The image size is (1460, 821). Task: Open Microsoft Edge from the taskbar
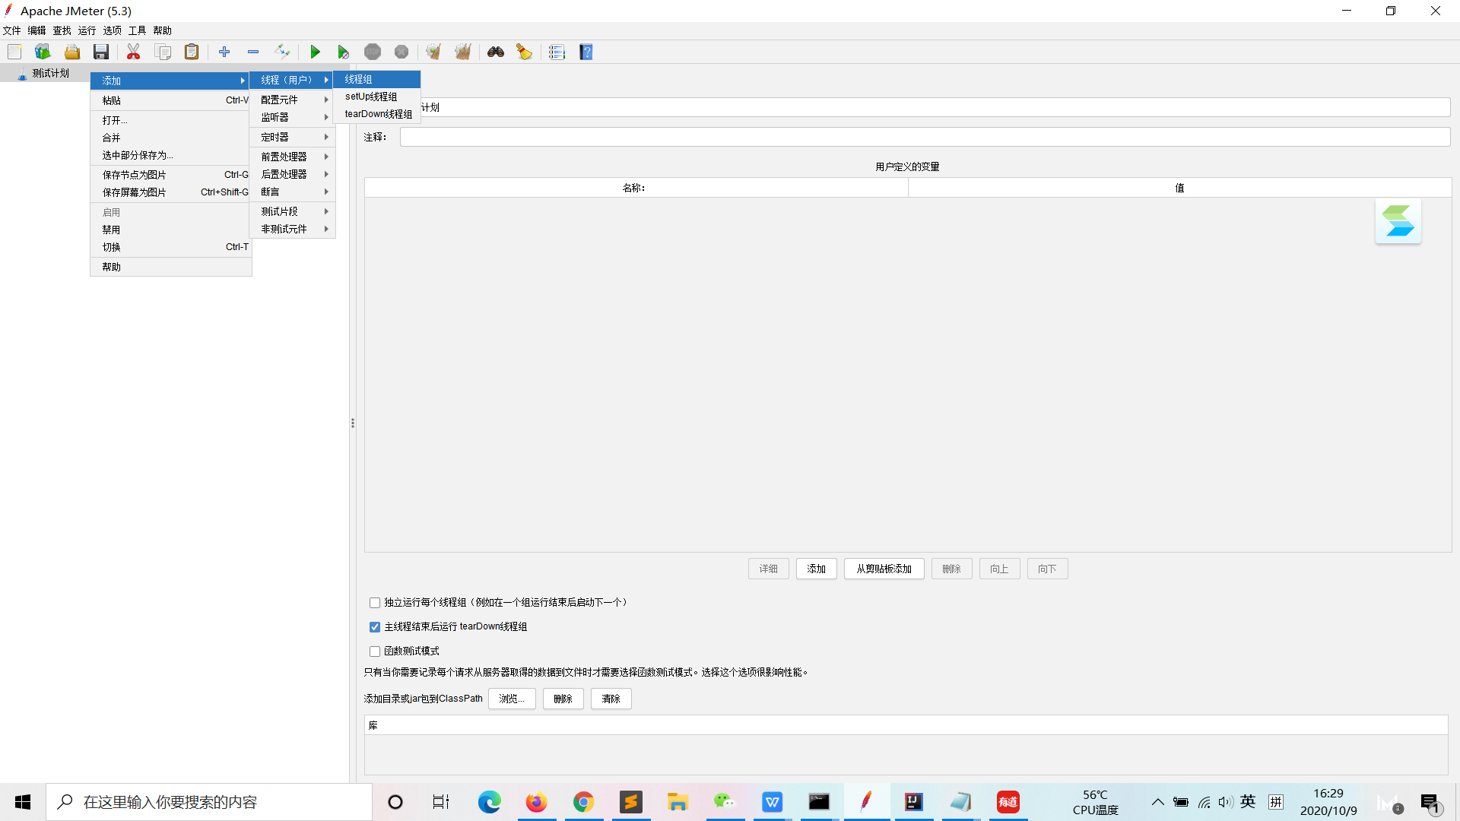[x=490, y=802]
